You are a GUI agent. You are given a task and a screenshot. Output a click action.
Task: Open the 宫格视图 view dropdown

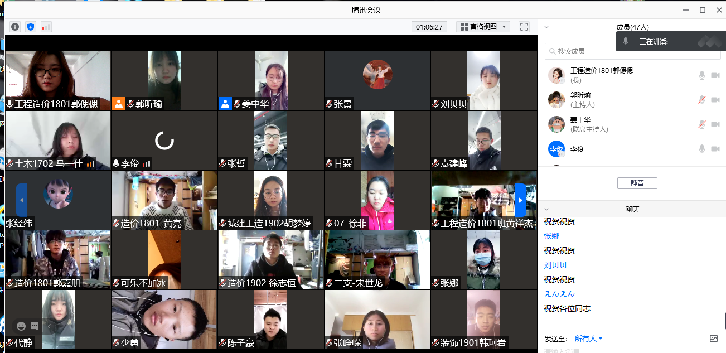tap(483, 27)
